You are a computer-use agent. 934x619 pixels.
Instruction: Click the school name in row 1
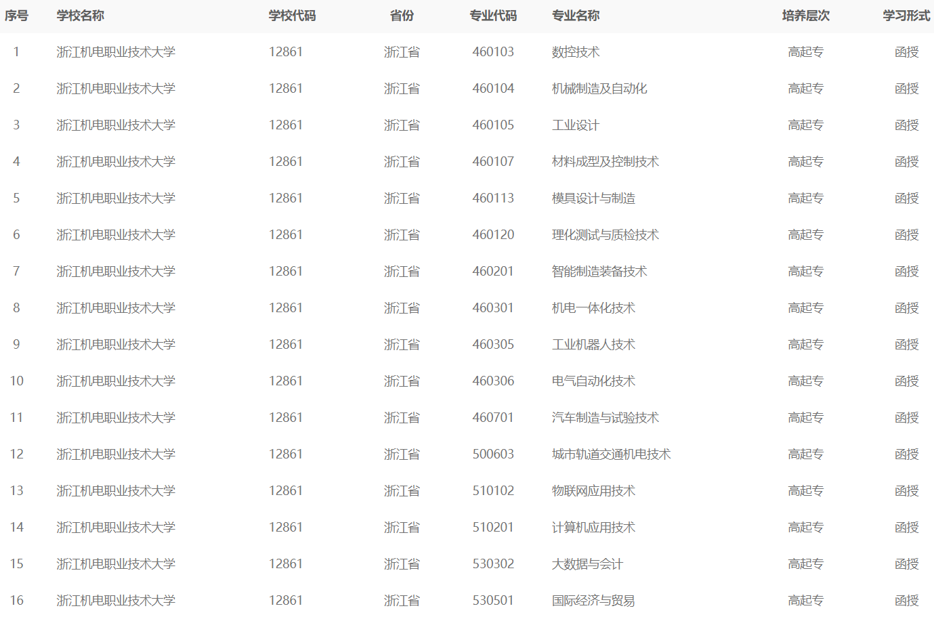coord(116,52)
